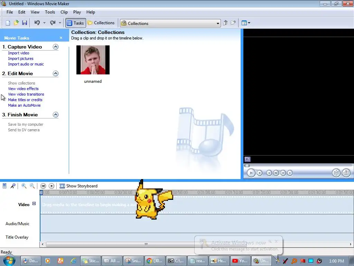Create a new project with the blank page icon

(8, 23)
